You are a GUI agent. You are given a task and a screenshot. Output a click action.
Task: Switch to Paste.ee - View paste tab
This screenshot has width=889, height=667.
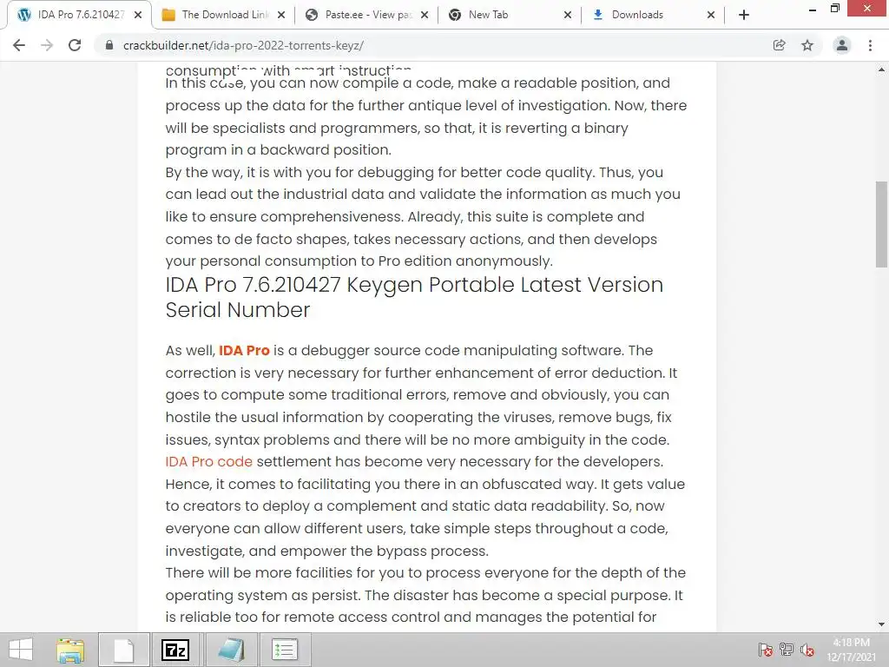click(365, 15)
